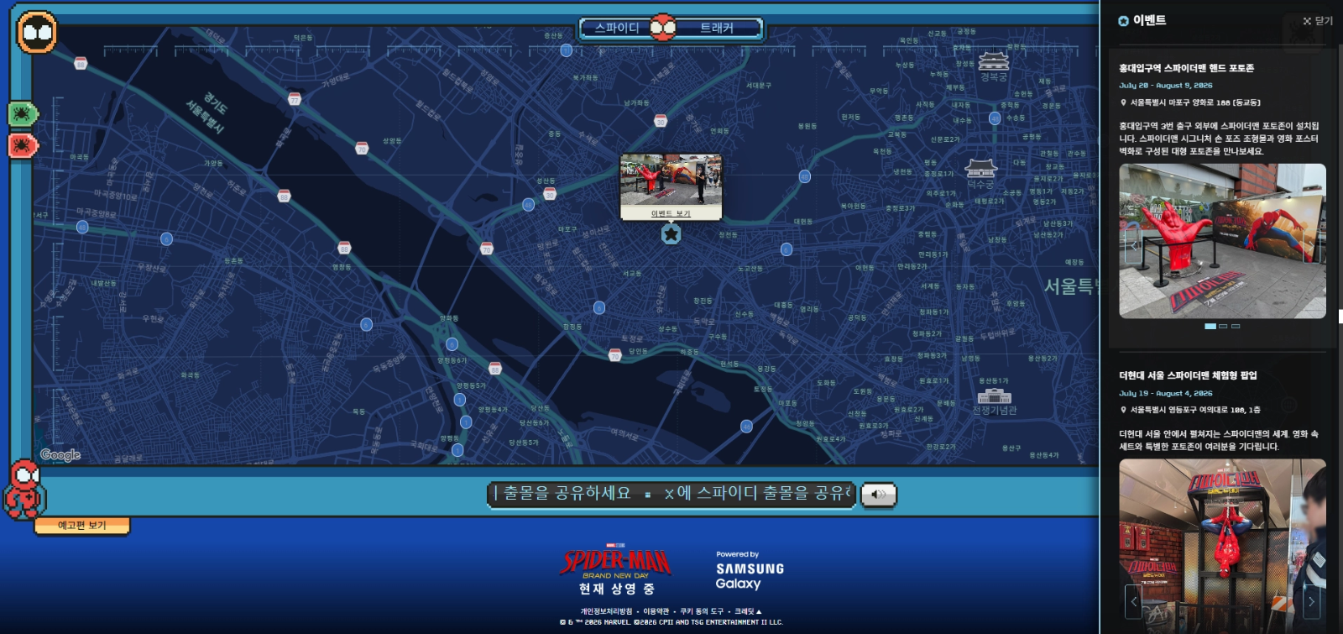
Task: Go to previous Hyundai popup photo
Action: 1133,601
